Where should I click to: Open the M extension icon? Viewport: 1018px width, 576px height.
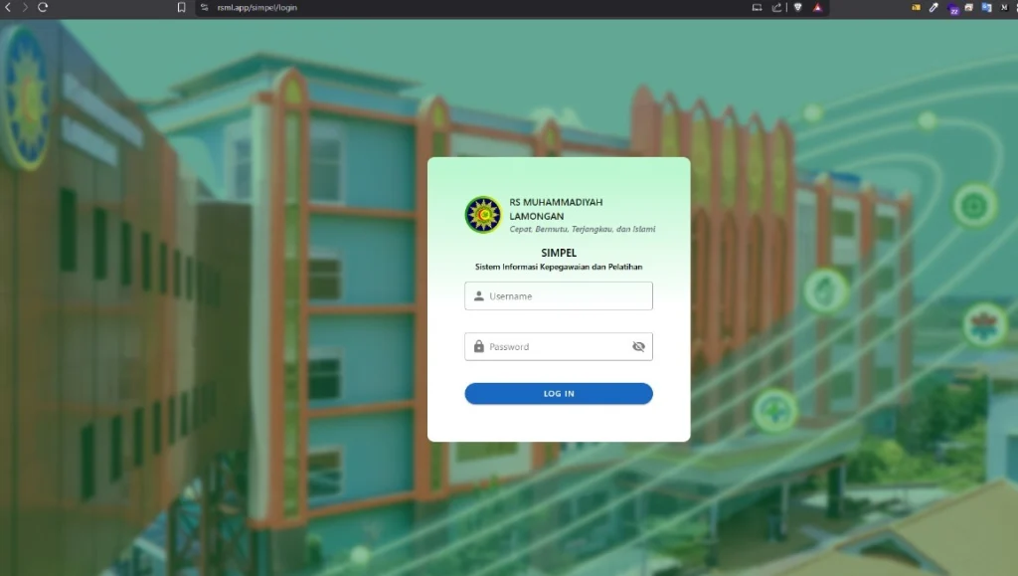coord(1005,7)
